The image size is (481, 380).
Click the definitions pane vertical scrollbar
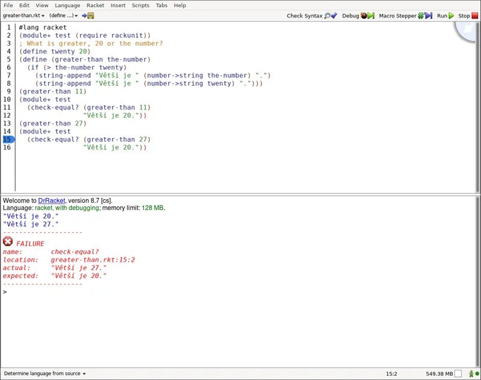[478, 107]
